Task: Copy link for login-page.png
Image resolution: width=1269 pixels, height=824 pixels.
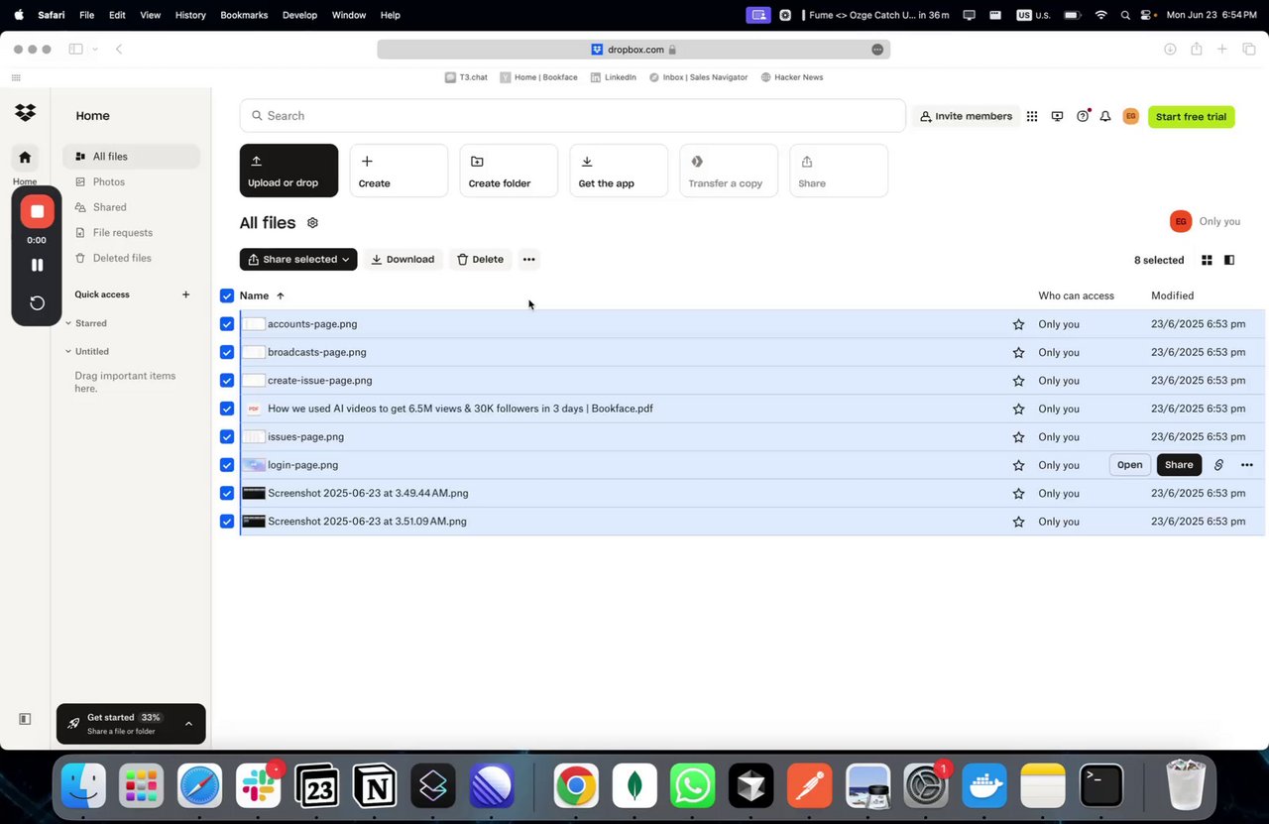Action: point(1218,465)
